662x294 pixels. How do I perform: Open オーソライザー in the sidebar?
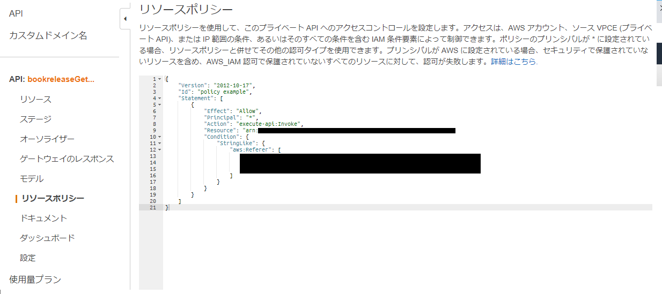point(47,139)
